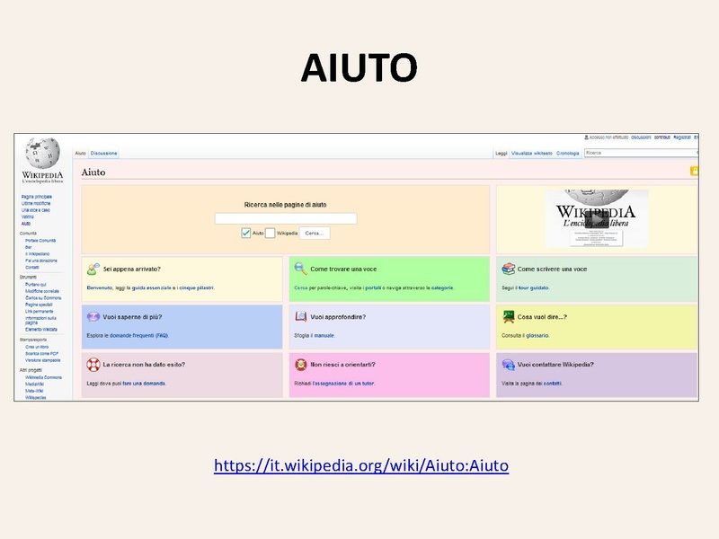Play the Wikipedia intro video thumbnail
719x539 pixels.
point(597,219)
